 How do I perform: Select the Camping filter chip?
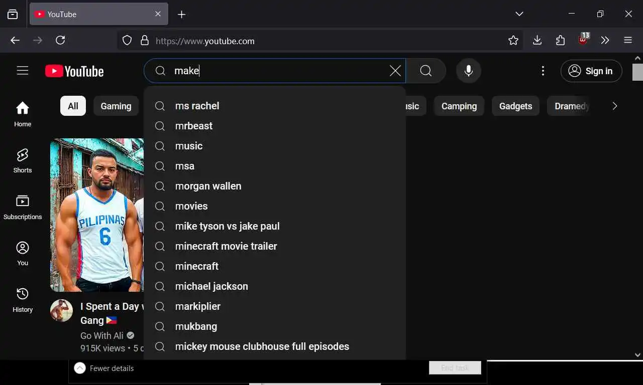[459, 106]
